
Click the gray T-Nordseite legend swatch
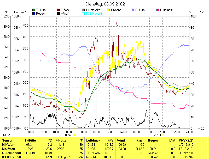point(83,10)
